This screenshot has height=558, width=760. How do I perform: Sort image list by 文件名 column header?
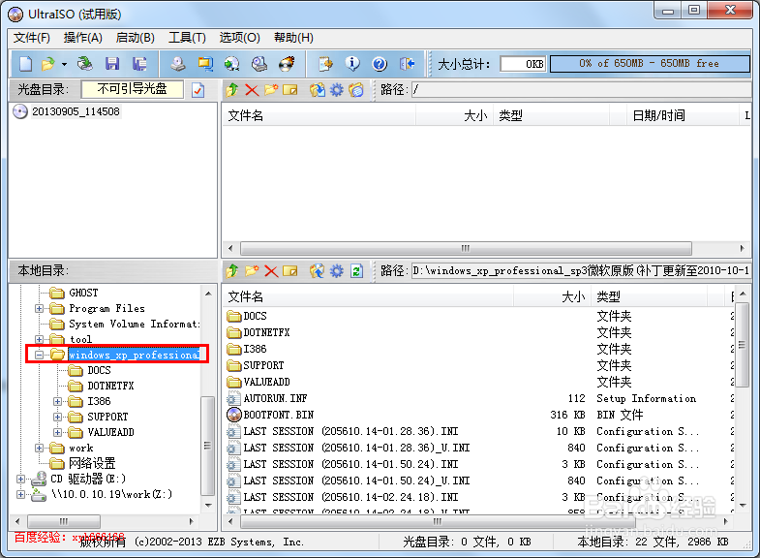coord(319,115)
